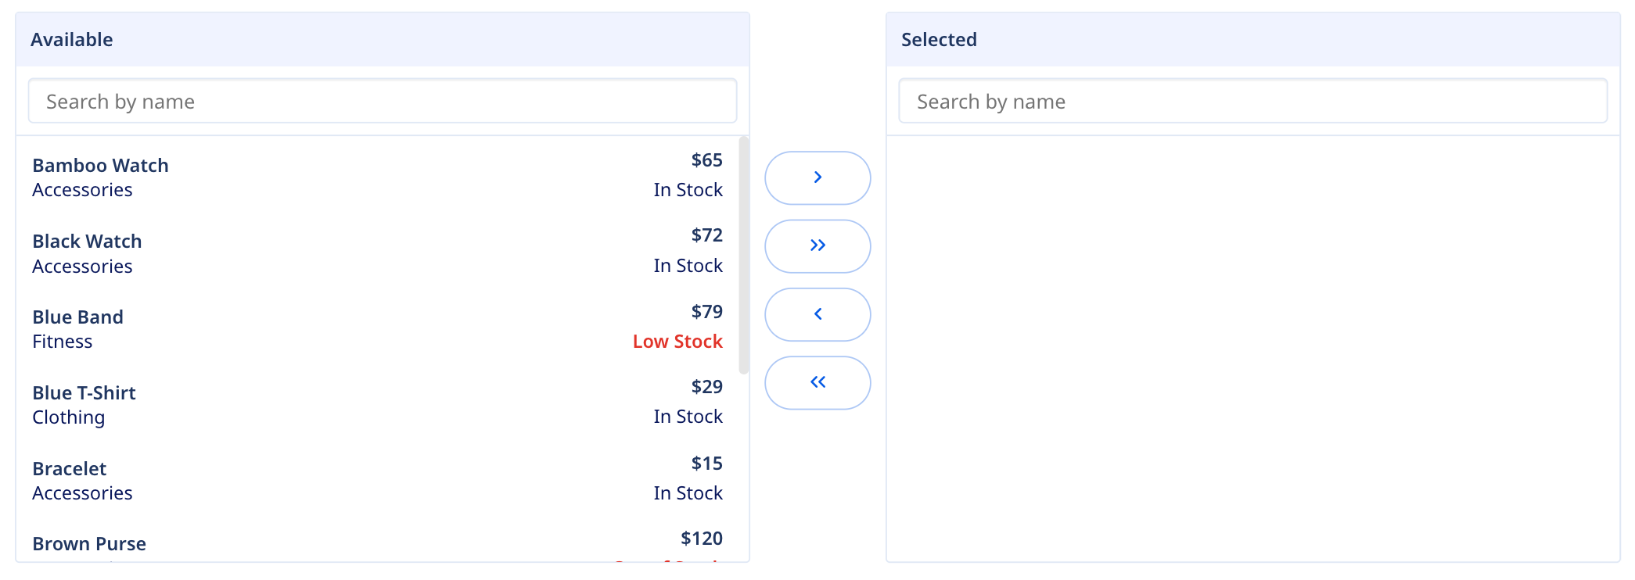
Task: Click the Available panel header
Action: 72,39
